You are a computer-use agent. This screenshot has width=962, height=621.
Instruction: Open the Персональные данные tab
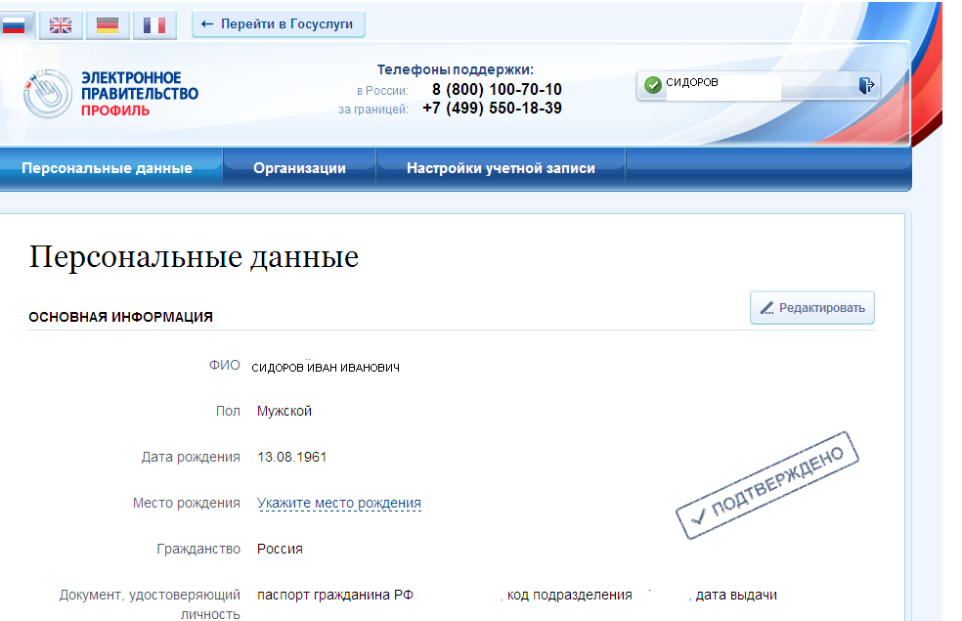tap(107, 168)
